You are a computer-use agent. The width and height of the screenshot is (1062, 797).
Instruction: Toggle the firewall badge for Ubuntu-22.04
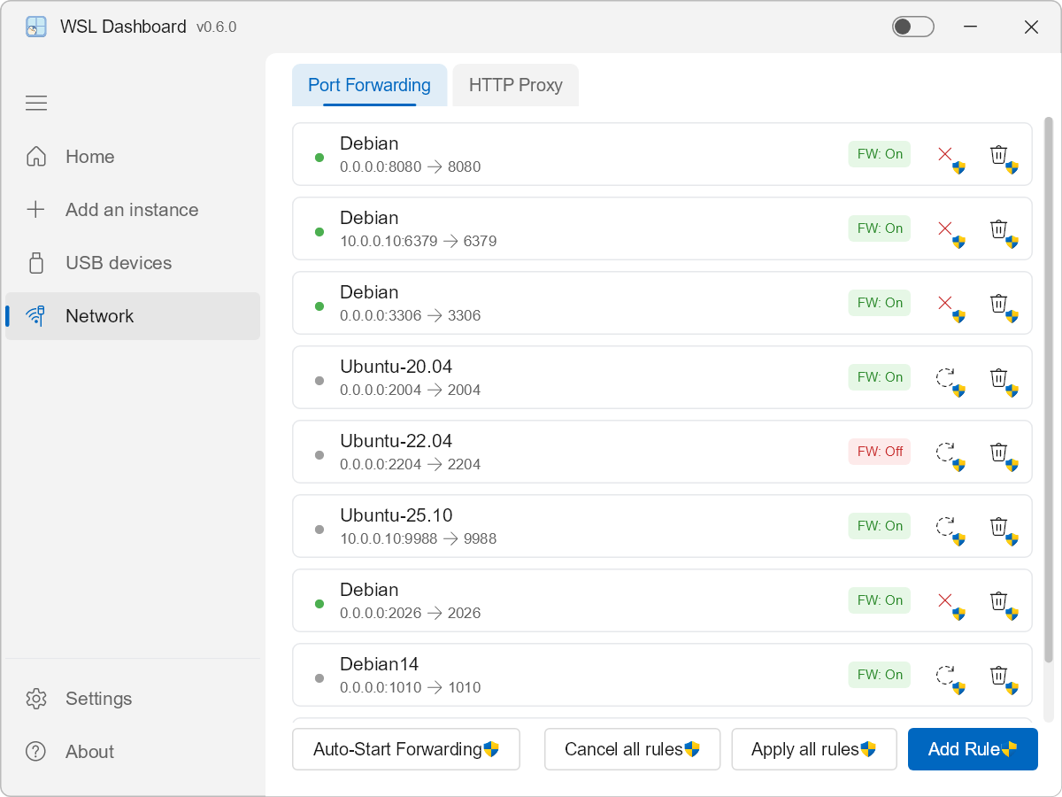[x=879, y=452]
